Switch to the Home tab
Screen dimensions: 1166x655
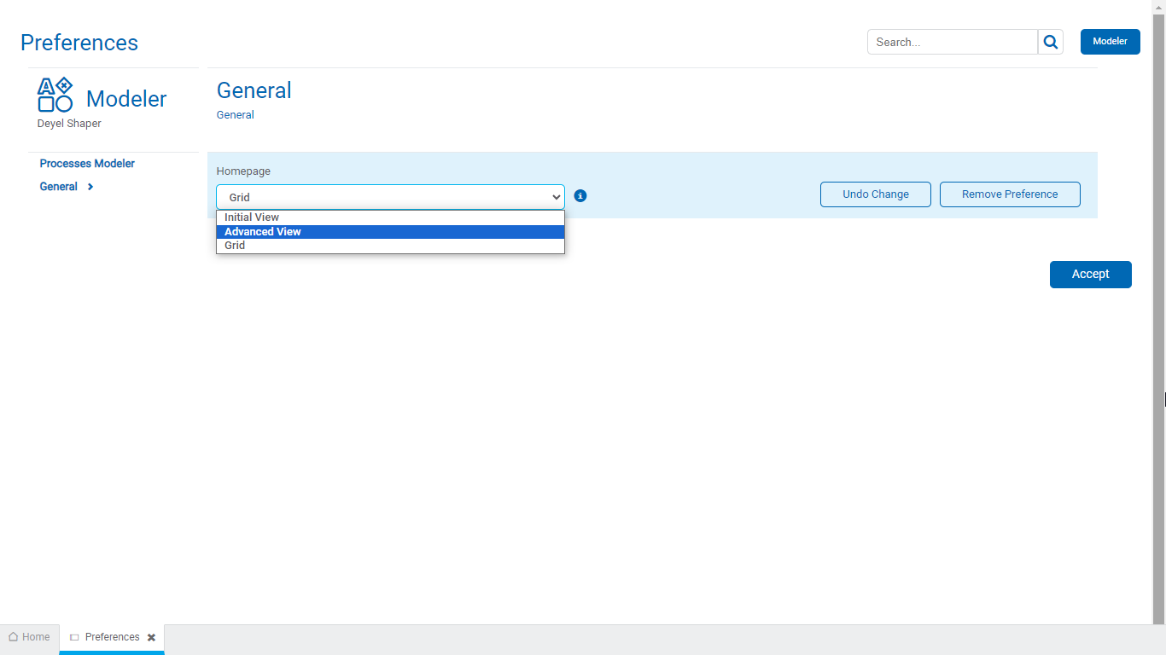pyautogui.click(x=30, y=637)
